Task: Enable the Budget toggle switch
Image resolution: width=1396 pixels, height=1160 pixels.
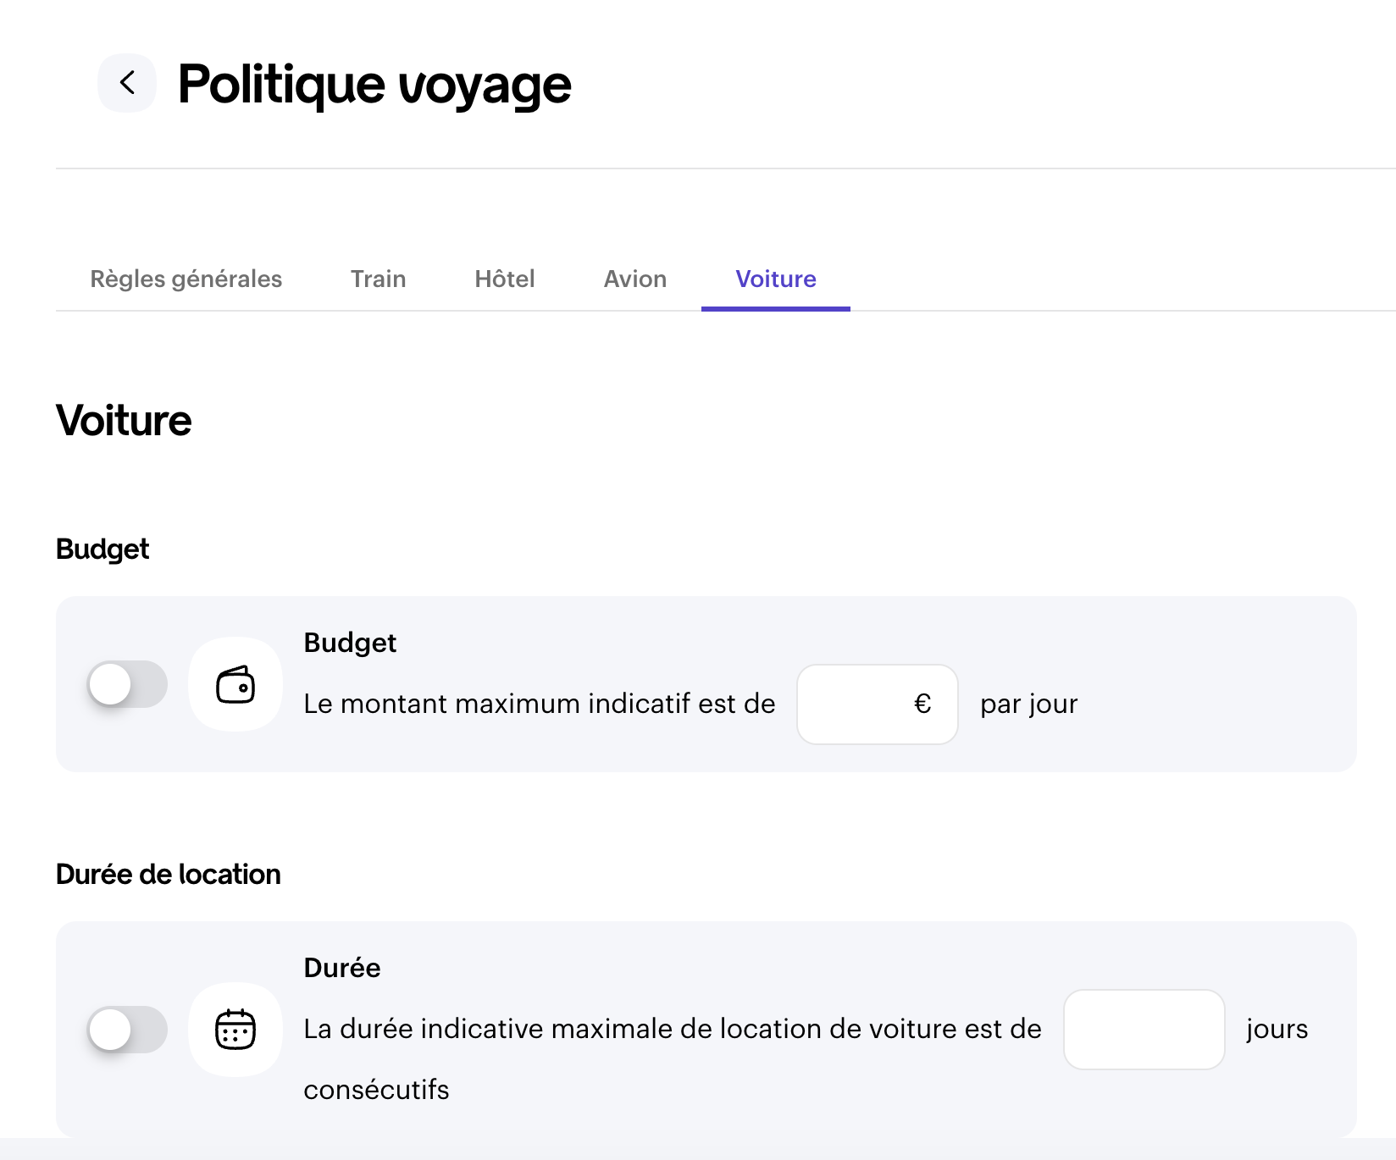Action: [x=127, y=684]
